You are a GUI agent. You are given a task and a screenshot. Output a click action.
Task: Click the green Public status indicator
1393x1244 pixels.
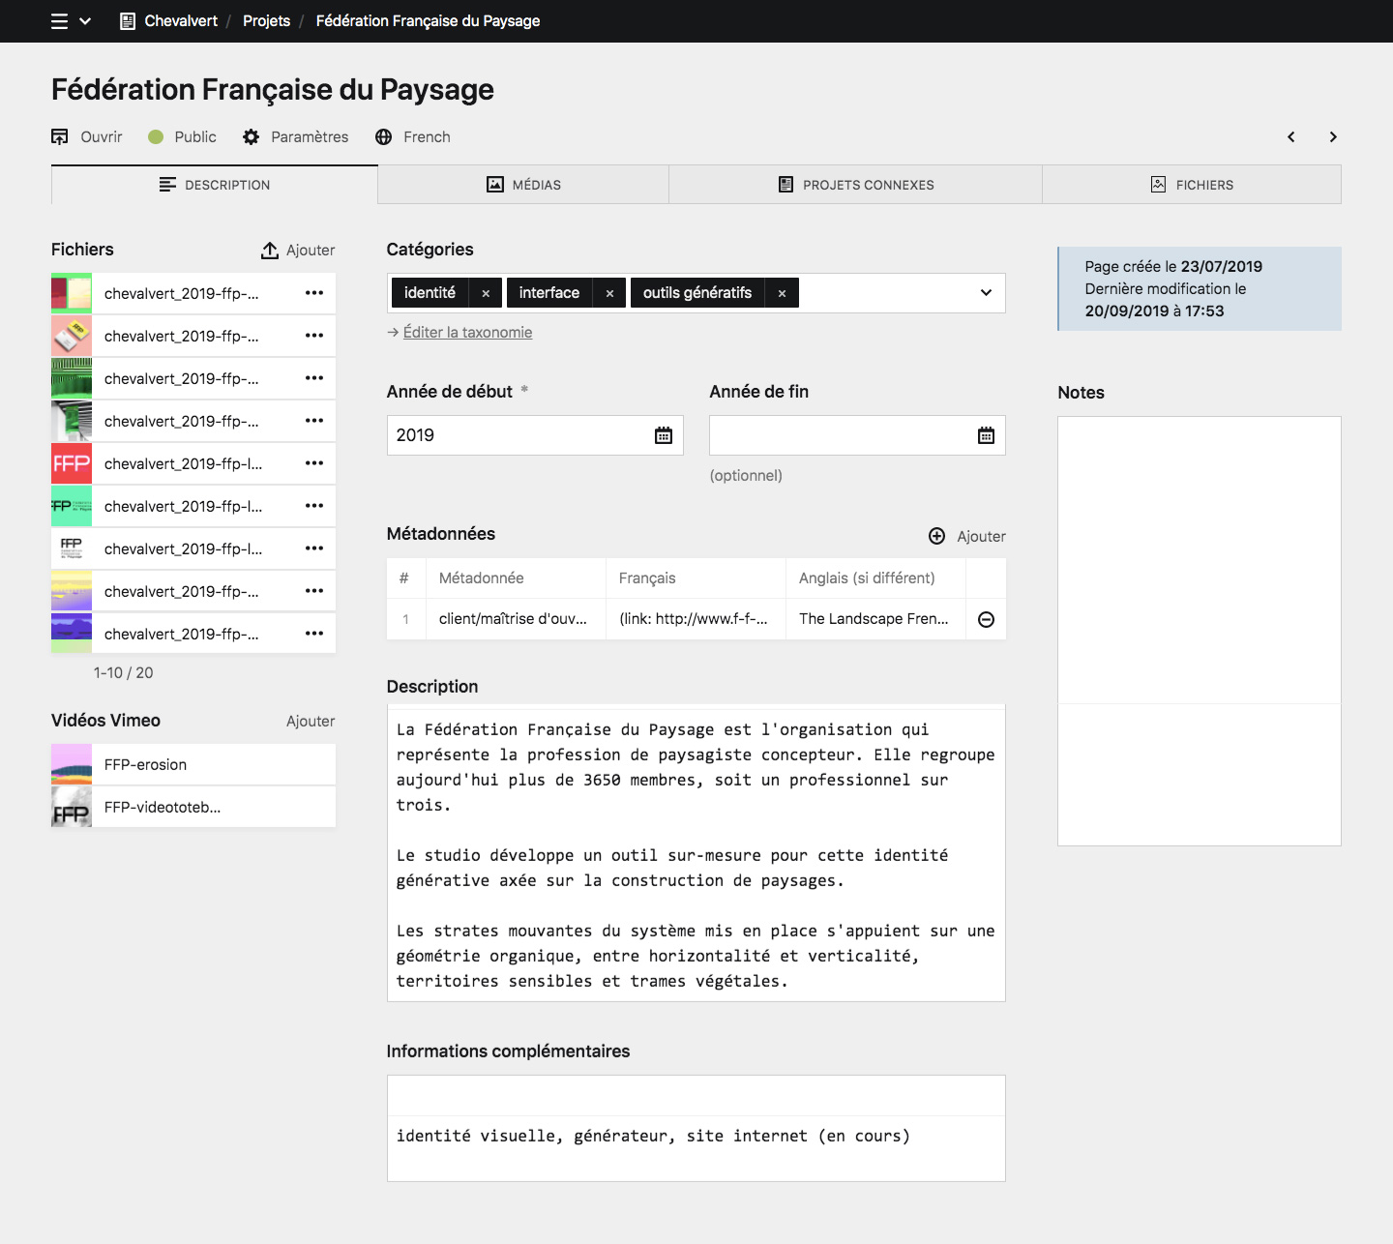pos(155,136)
